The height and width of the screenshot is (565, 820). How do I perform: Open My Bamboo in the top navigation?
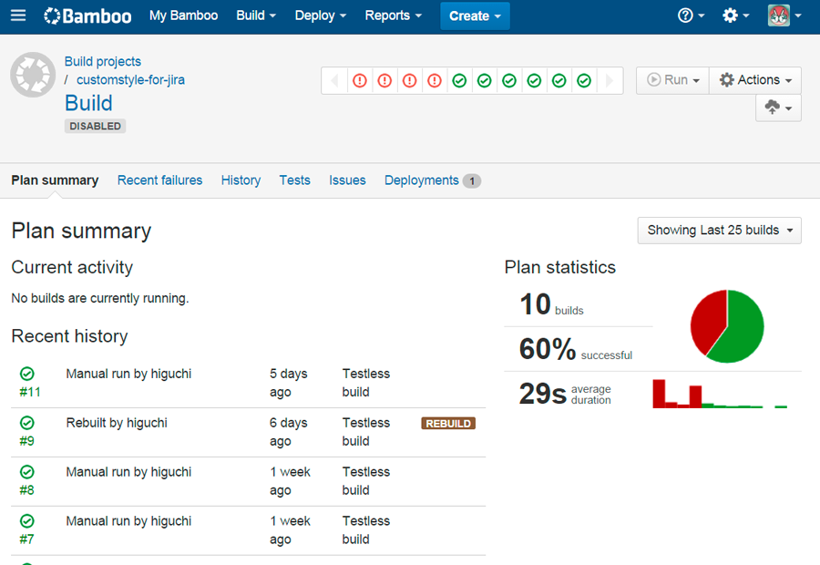point(183,15)
